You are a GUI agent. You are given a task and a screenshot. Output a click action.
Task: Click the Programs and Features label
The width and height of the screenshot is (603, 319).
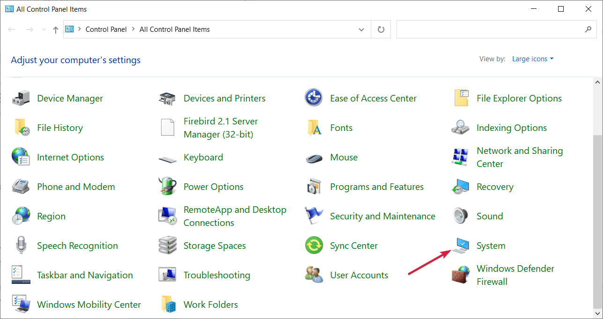point(377,187)
